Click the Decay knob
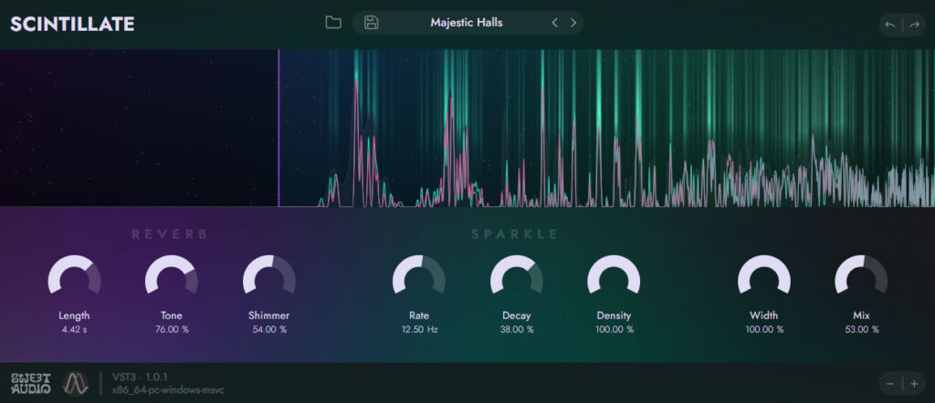 click(x=517, y=275)
